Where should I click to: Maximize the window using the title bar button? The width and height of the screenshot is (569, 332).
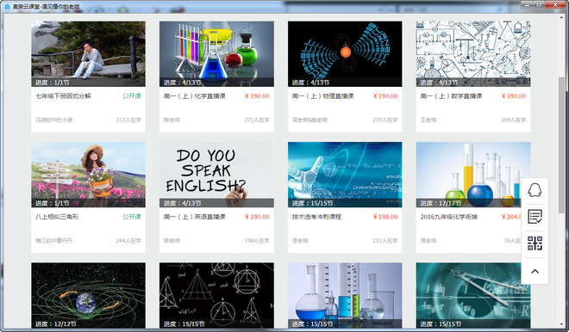click(x=539, y=4)
